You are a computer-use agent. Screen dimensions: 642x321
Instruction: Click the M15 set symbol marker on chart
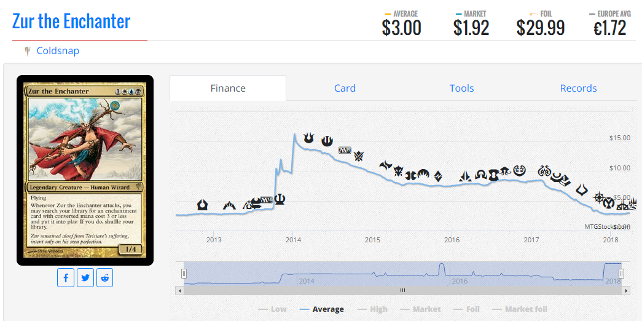(x=345, y=150)
